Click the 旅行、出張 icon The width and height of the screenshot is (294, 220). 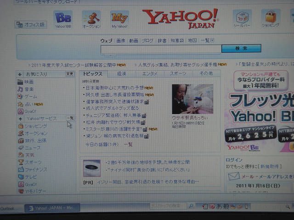coord(21,141)
